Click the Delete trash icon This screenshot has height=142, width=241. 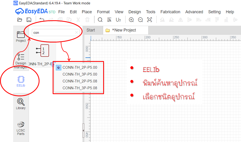(87, 20)
